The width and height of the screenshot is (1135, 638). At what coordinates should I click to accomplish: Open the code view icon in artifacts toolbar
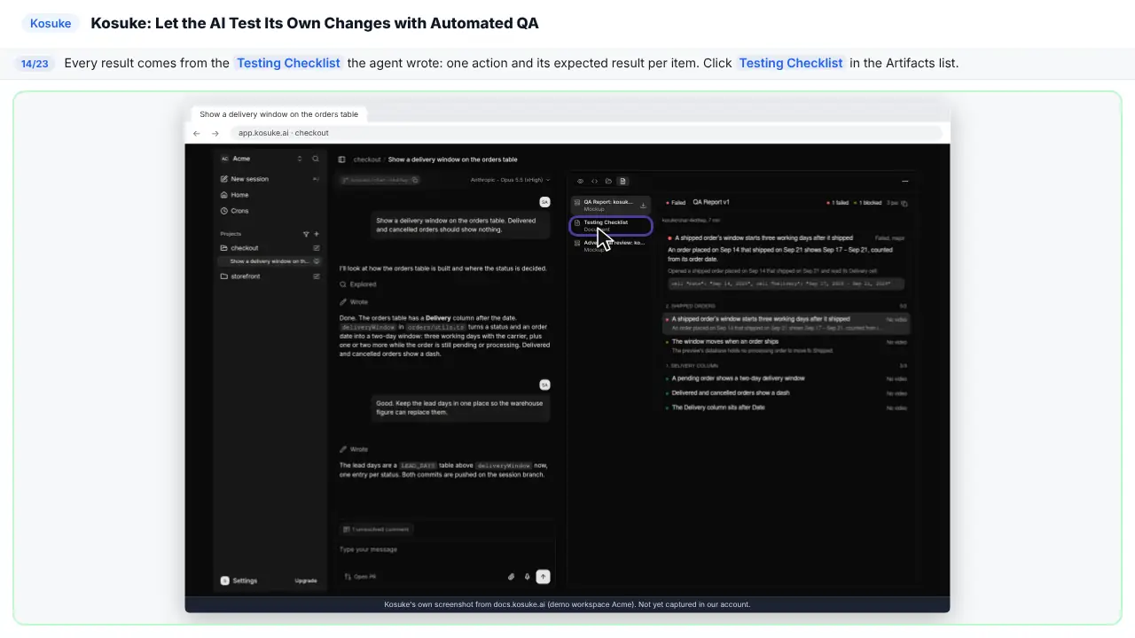click(594, 181)
